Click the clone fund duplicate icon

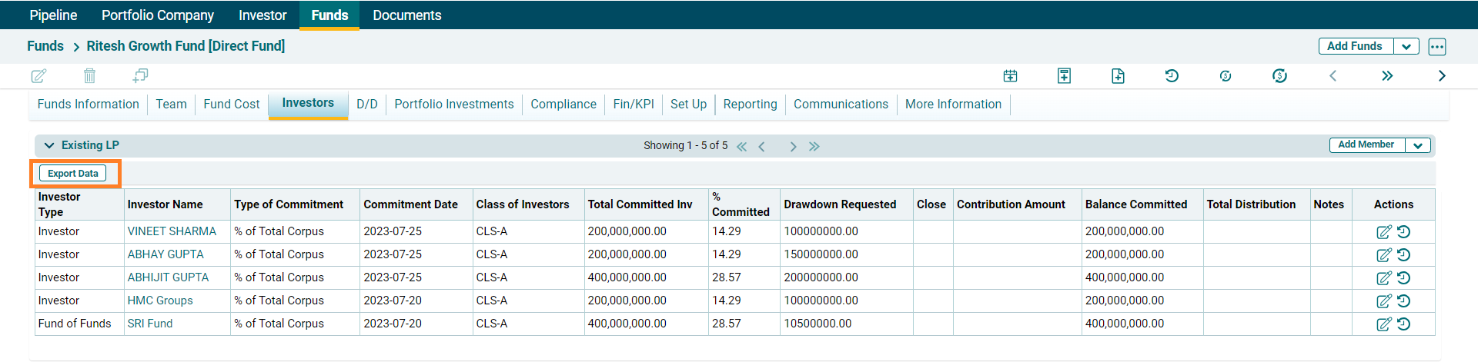click(140, 75)
